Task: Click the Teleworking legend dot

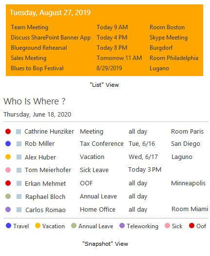Action: (x=122, y=226)
